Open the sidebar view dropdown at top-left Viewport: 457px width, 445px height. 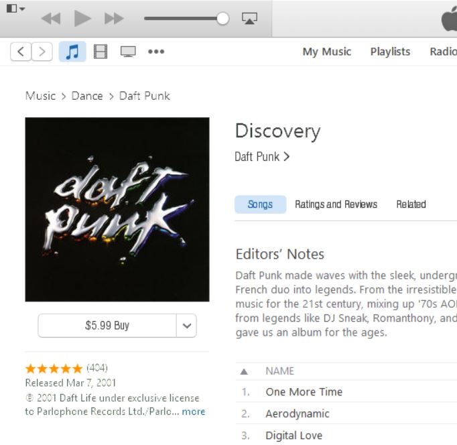click(x=15, y=9)
